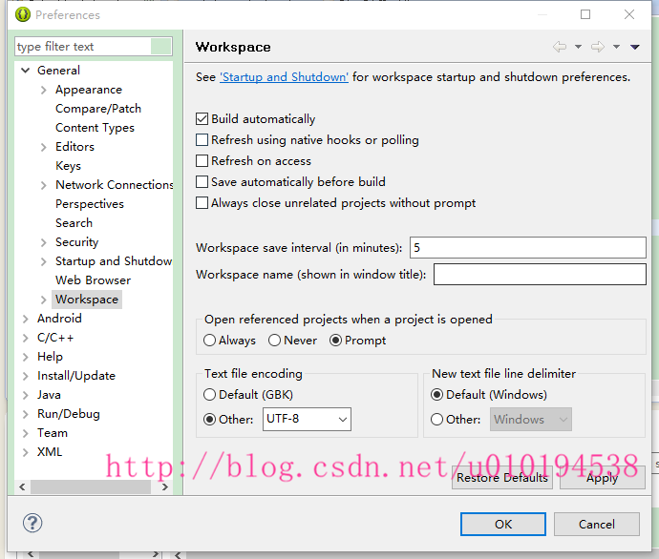Click the Cancel button
The width and height of the screenshot is (659, 559).
(x=597, y=524)
